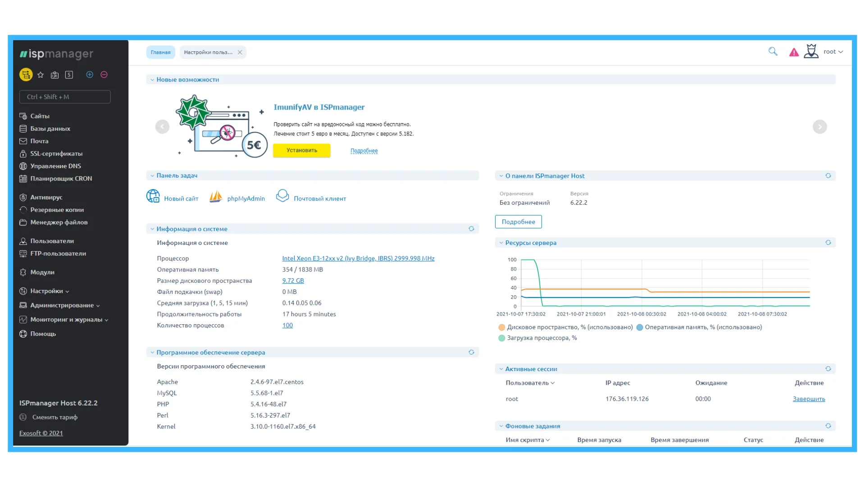The image size is (865, 487).
Task: Open FTP-пользователи section
Action: click(x=53, y=253)
